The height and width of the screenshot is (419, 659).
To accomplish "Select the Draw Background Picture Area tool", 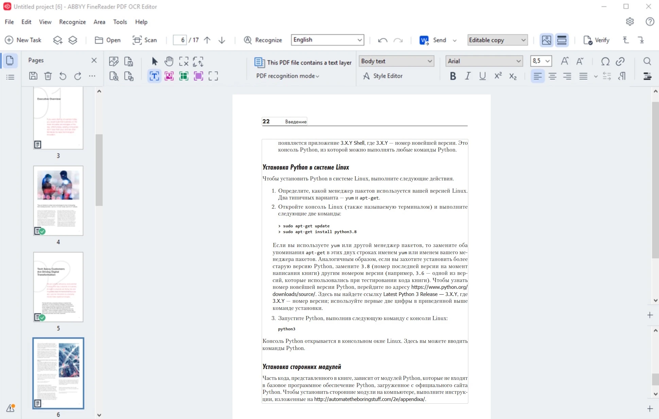I will point(198,76).
